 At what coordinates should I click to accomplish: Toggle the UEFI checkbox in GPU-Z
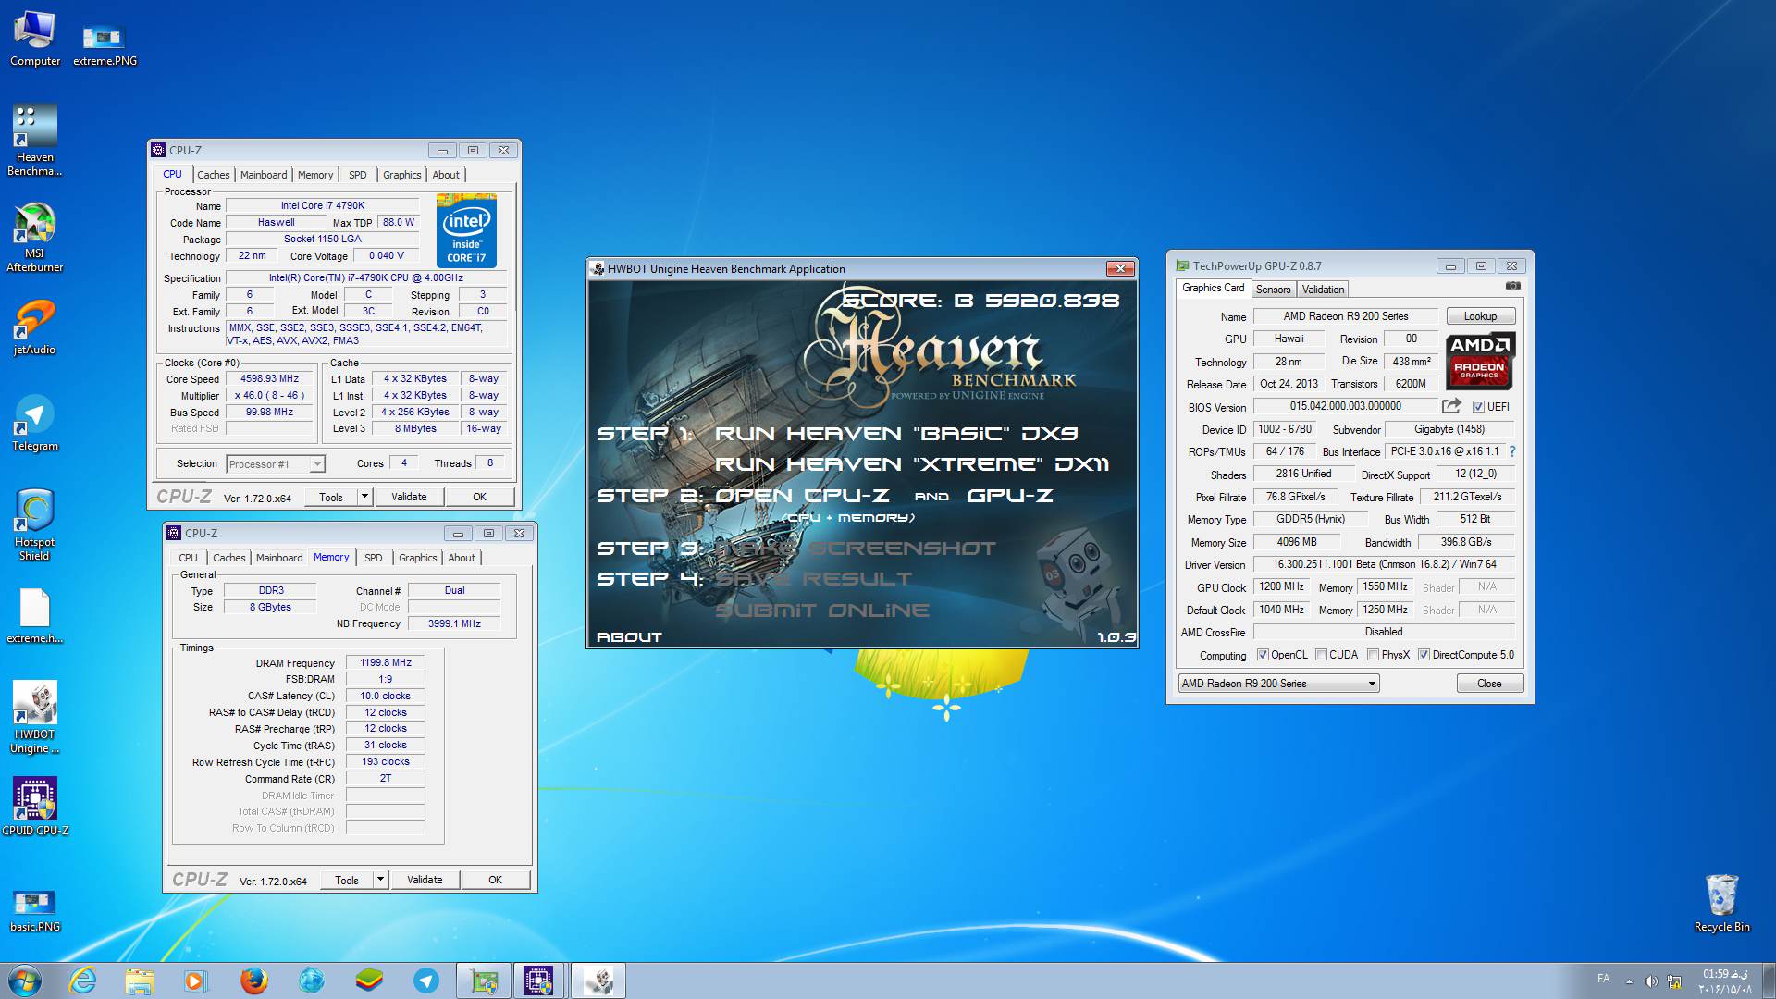(x=1478, y=407)
